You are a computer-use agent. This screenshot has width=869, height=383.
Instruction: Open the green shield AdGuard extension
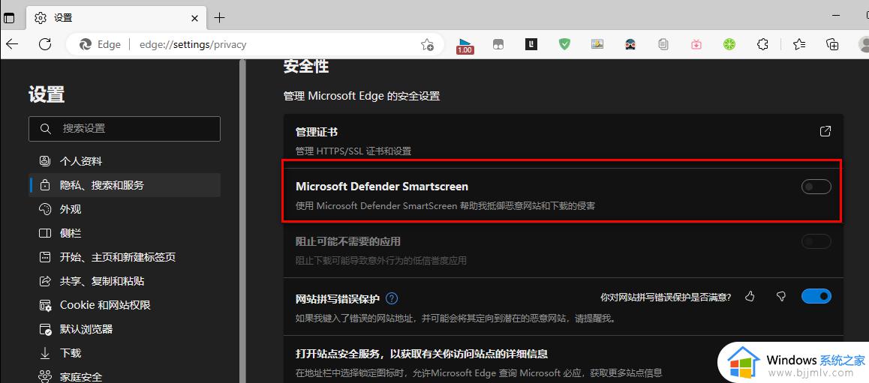[x=564, y=44]
